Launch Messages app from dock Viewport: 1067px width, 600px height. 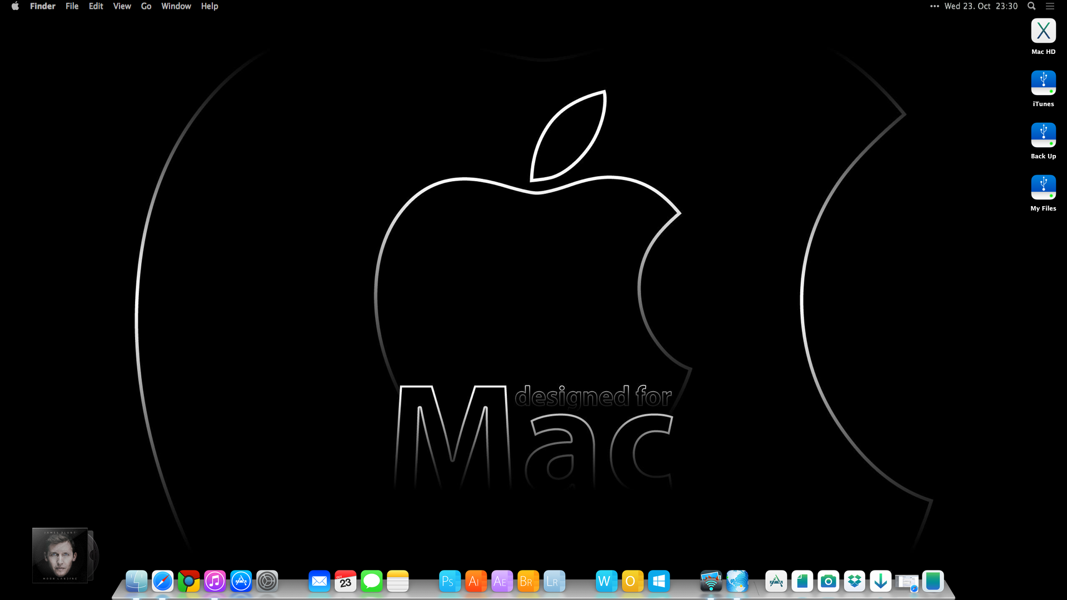point(372,581)
